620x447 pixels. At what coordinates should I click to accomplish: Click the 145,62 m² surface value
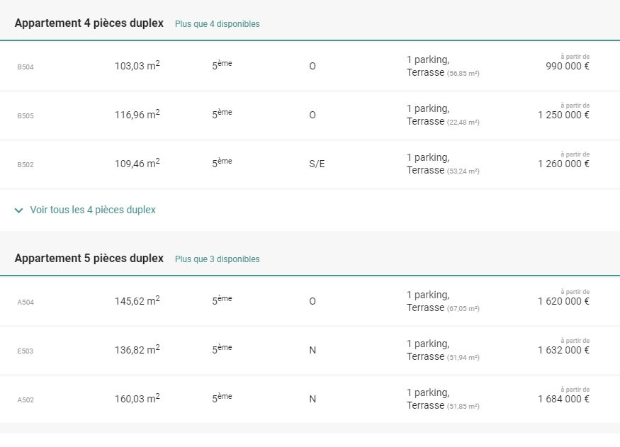[137, 301]
